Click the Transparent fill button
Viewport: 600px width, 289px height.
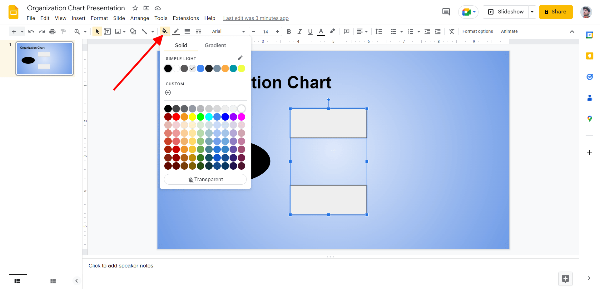pos(205,179)
